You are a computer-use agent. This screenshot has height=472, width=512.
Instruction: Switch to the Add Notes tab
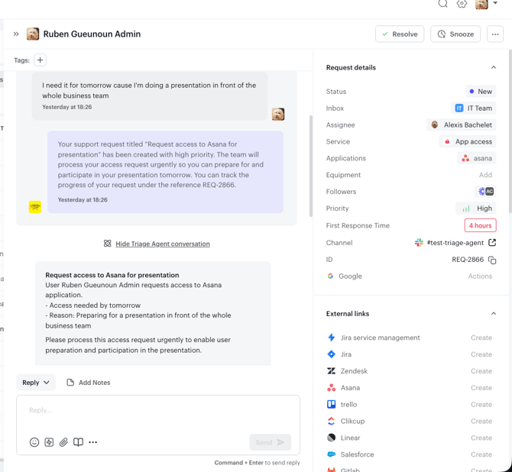click(x=89, y=383)
